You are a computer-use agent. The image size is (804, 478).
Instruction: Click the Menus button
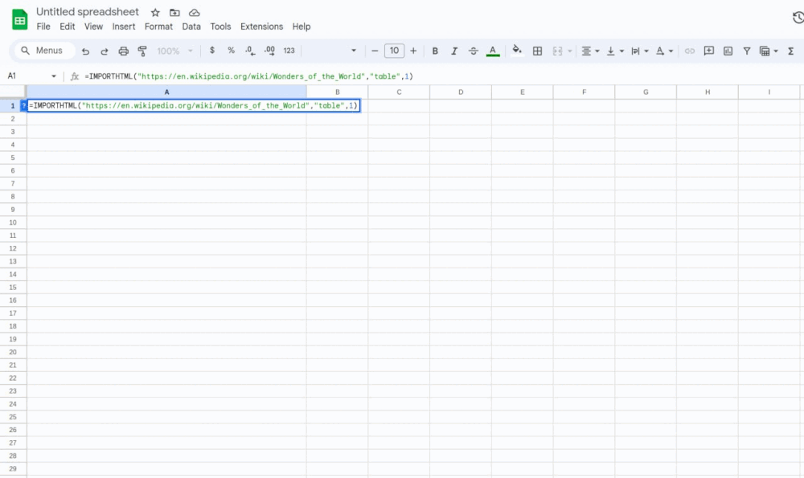tap(43, 50)
